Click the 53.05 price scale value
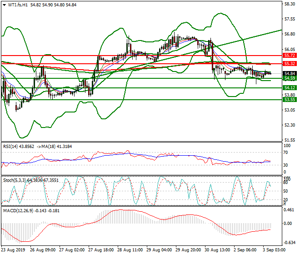 [290, 110]
